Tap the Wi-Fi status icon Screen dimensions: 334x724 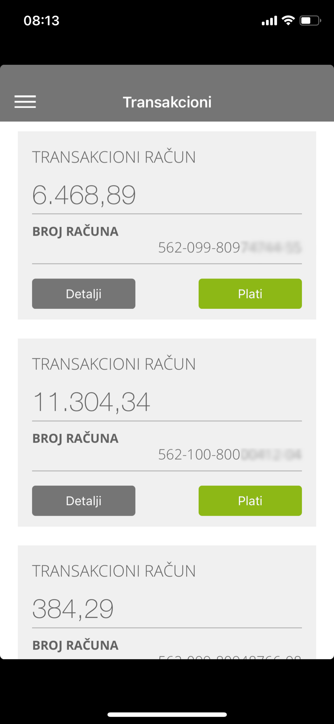click(x=288, y=20)
